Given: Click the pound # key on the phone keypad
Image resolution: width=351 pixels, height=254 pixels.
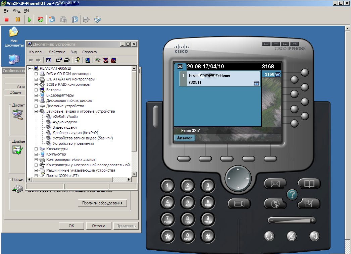Looking at the screenshot, I should [208, 236].
